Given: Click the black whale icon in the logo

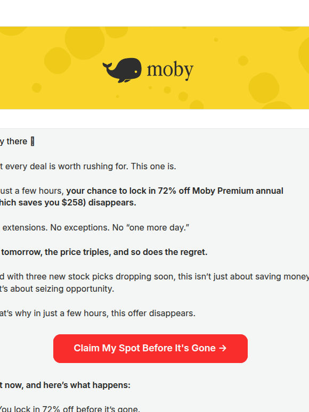Looking at the screenshot, I should [122, 70].
